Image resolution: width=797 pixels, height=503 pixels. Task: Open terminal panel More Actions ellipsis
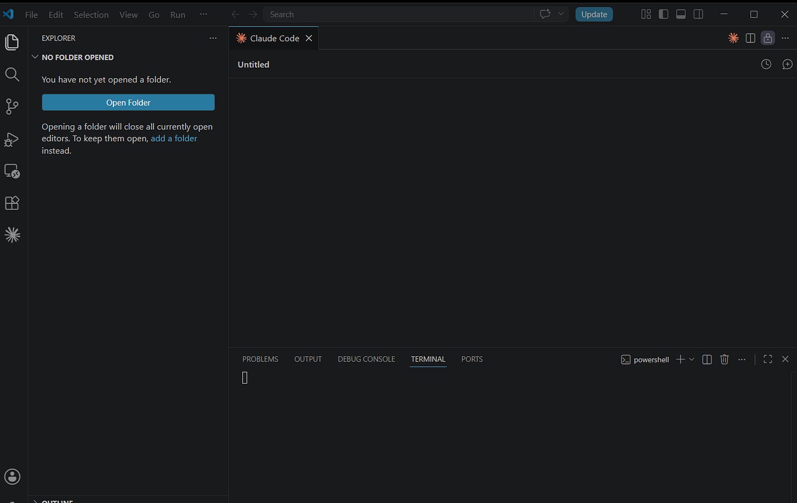click(x=742, y=359)
